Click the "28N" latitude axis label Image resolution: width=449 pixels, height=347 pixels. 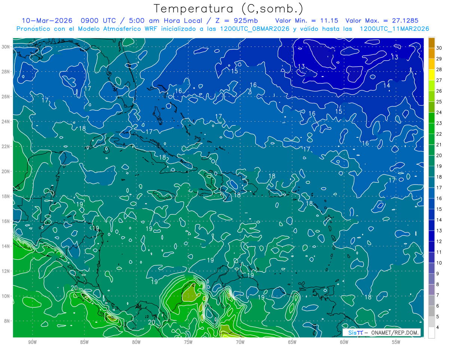(6, 71)
